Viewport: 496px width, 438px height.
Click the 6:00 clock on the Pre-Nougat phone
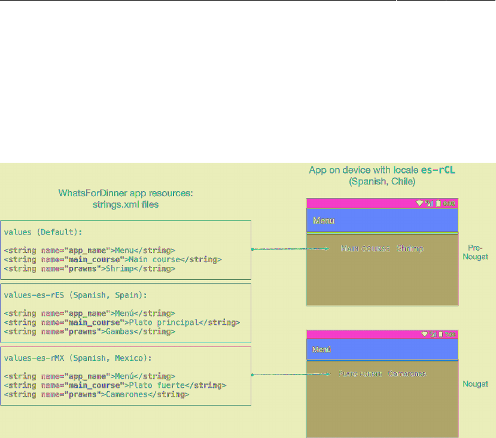pyautogui.click(x=449, y=203)
